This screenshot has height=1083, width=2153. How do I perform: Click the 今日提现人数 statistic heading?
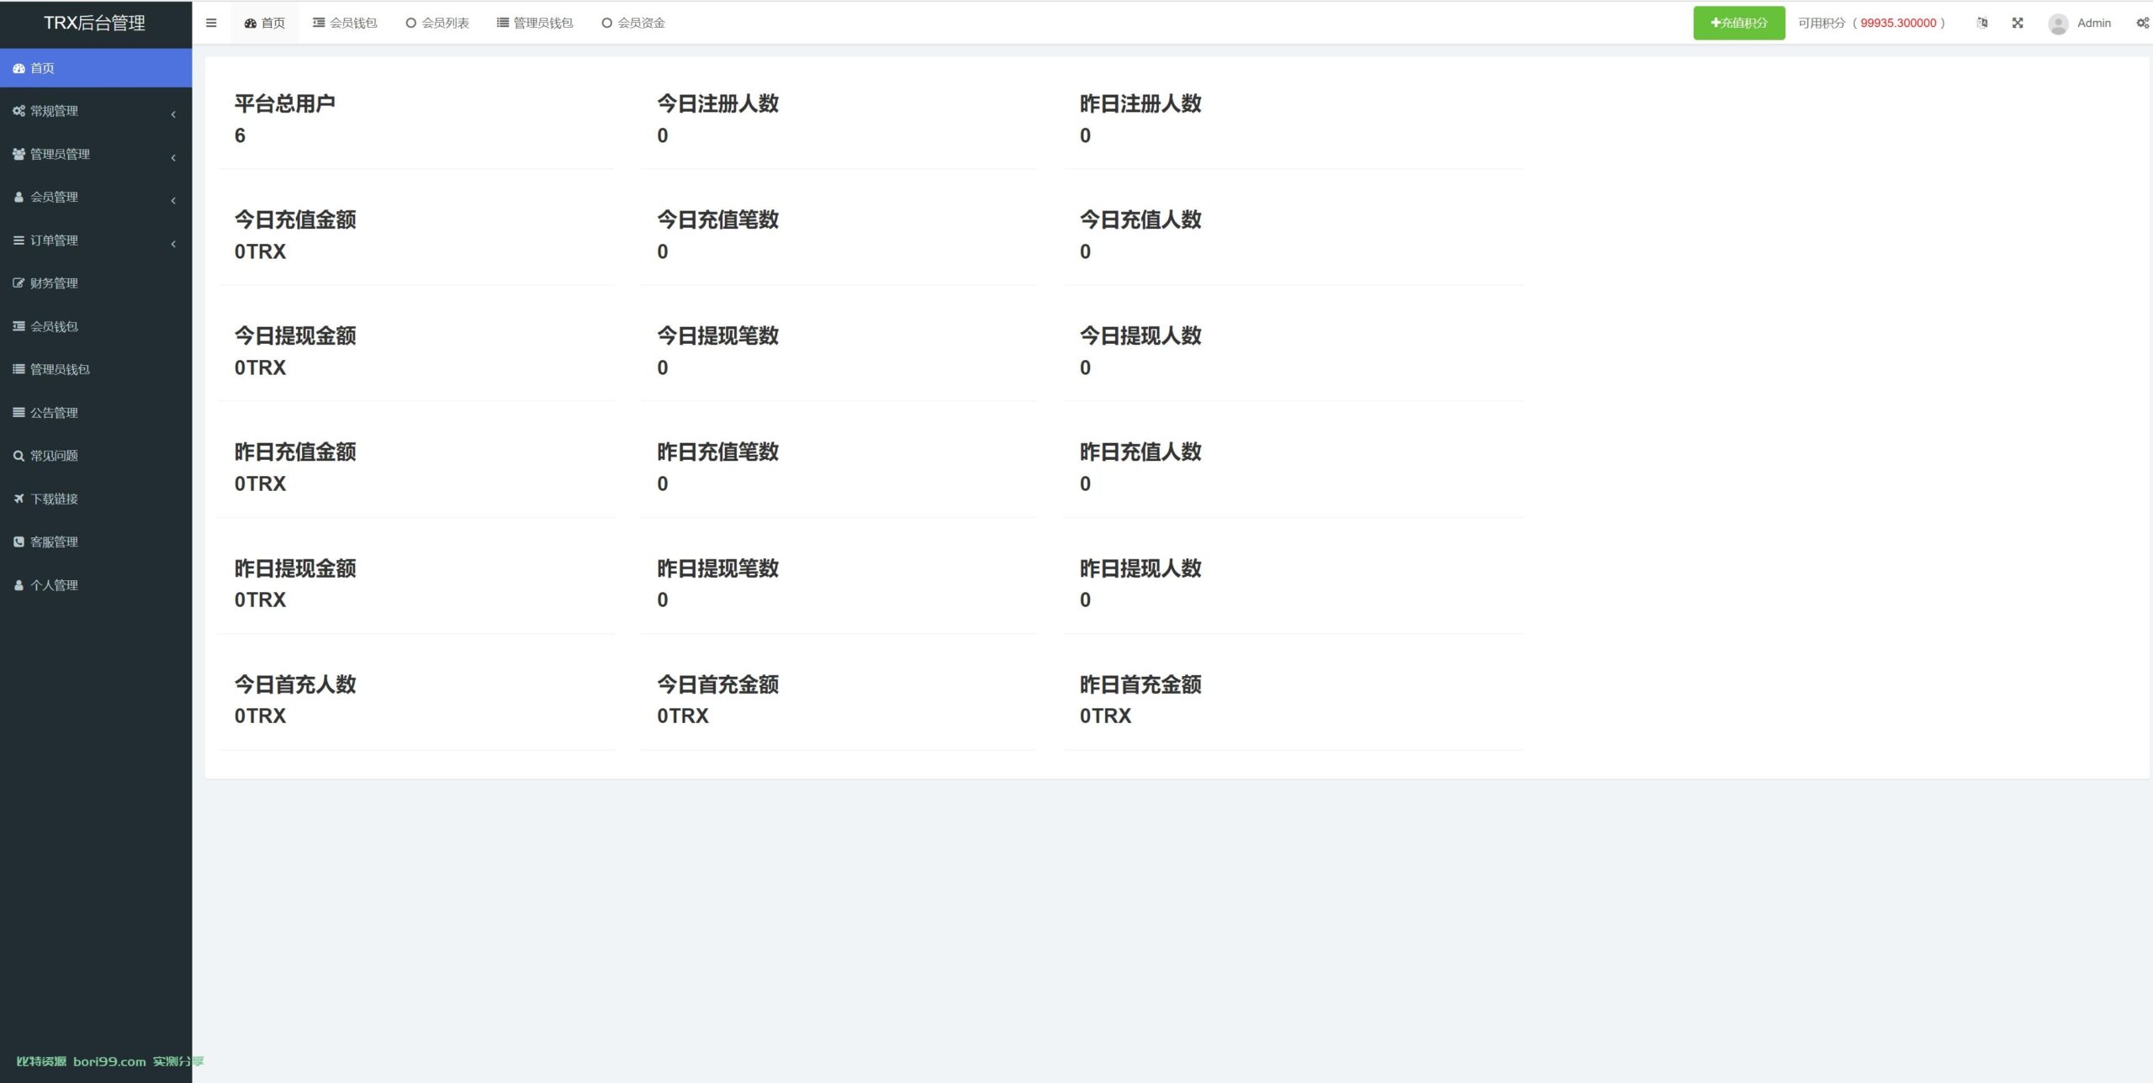click(x=1141, y=335)
